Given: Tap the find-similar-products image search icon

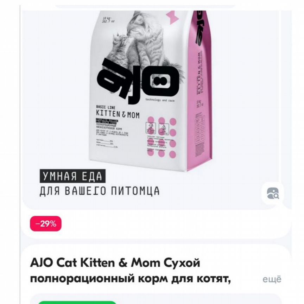Looking at the screenshot, I should click(273, 193).
